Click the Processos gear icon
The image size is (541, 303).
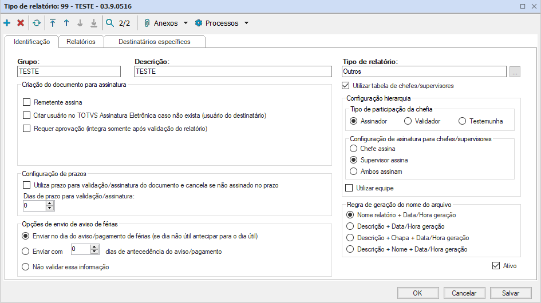click(x=199, y=23)
